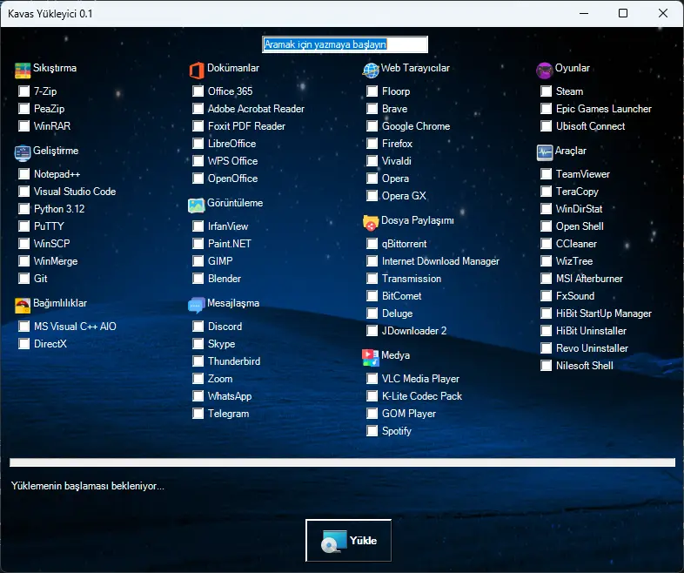Select the WinDirStat checkbox
Image resolution: width=684 pixels, height=573 pixels.
tap(547, 209)
